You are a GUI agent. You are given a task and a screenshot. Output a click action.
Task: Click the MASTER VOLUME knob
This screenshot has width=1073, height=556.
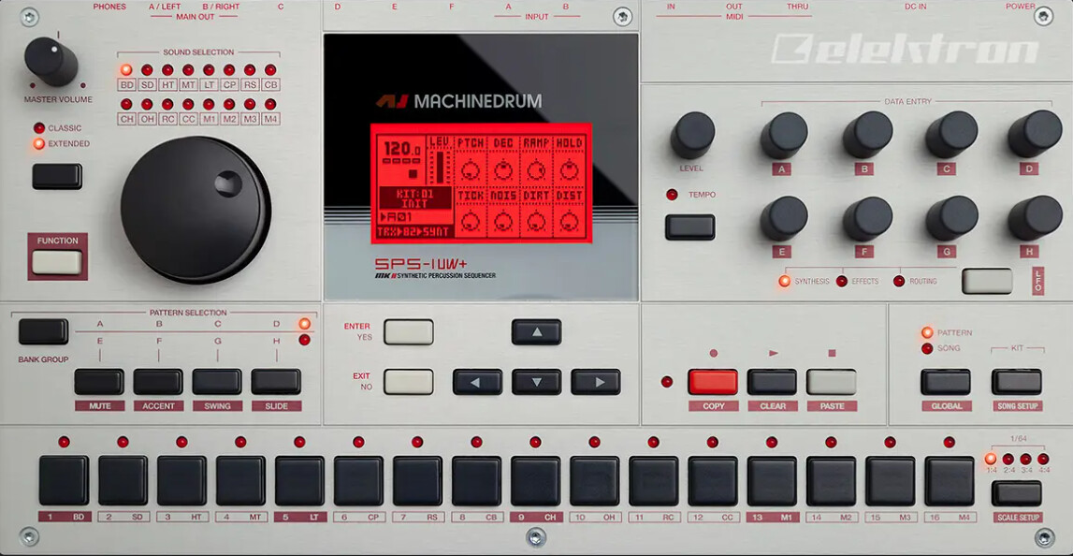pyautogui.click(x=51, y=62)
